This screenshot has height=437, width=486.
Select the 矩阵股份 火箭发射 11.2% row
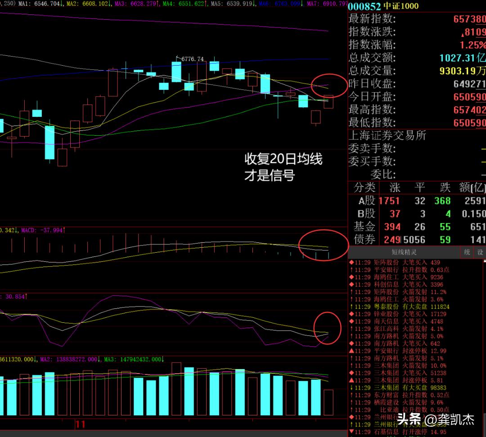click(398, 292)
